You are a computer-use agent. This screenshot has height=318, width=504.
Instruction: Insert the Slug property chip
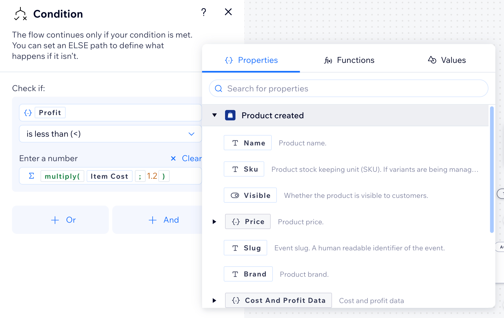click(245, 248)
